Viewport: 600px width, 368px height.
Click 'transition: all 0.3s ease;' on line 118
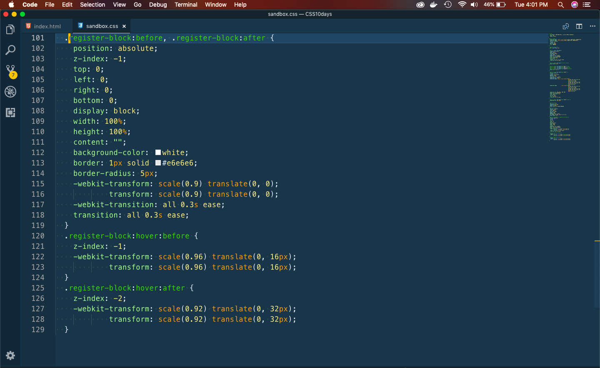pyautogui.click(x=131, y=215)
